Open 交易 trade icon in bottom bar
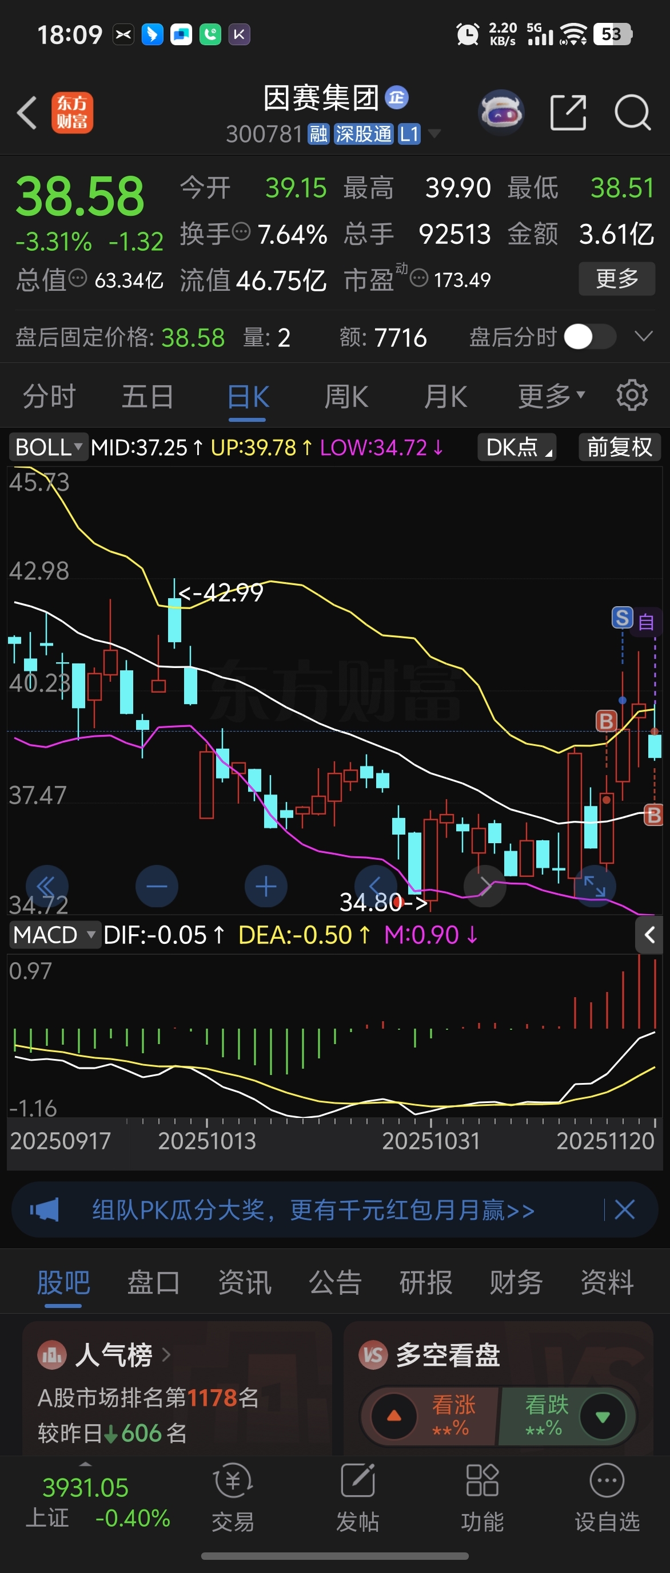Screen dimensions: 670x1573 tap(233, 1499)
